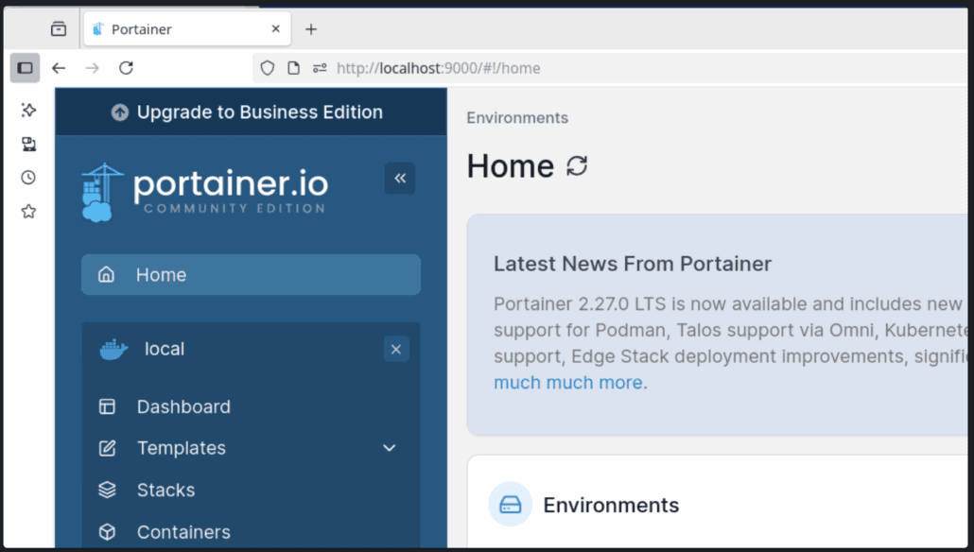
Task: Click the Templates edit icon
Action: coord(107,448)
